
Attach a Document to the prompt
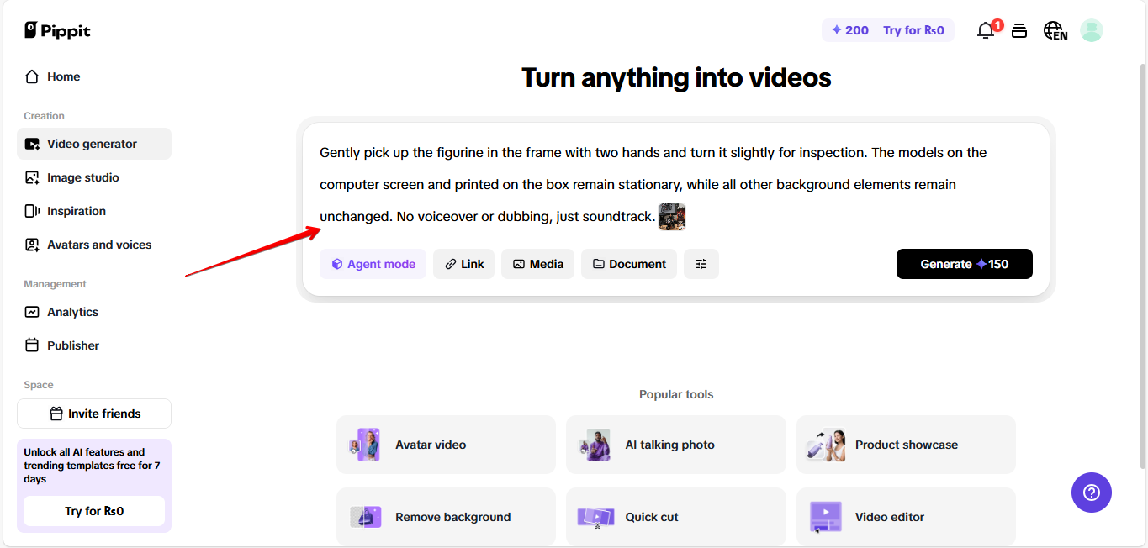[x=628, y=263]
